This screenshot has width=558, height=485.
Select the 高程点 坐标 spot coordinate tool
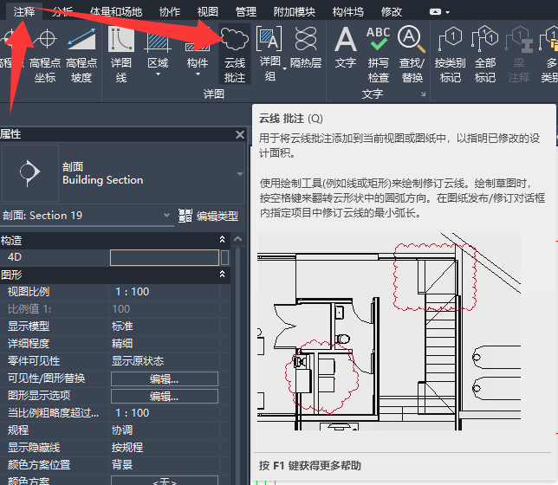[x=46, y=55]
